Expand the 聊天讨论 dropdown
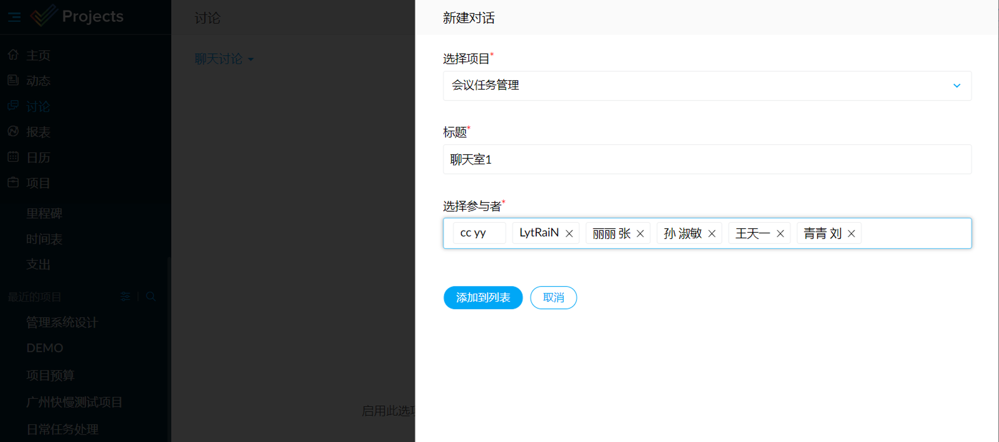Image resolution: width=999 pixels, height=442 pixels. pos(224,59)
